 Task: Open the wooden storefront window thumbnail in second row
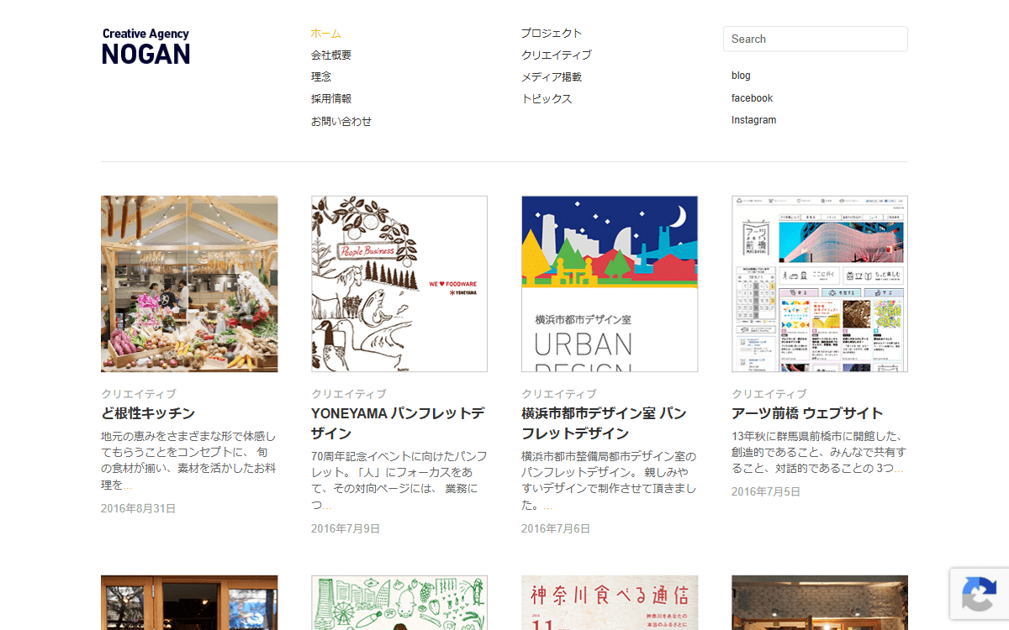click(x=189, y=602)
